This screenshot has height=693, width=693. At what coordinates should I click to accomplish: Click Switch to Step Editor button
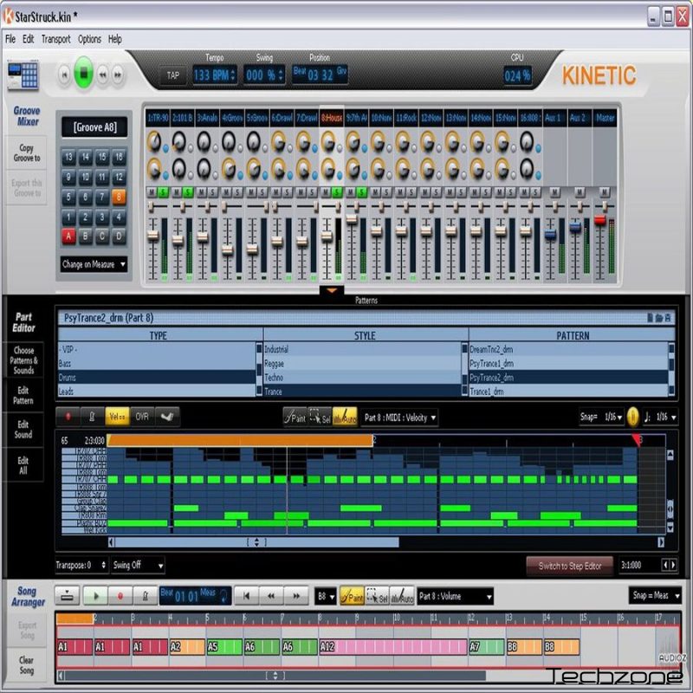click(570, 566)
